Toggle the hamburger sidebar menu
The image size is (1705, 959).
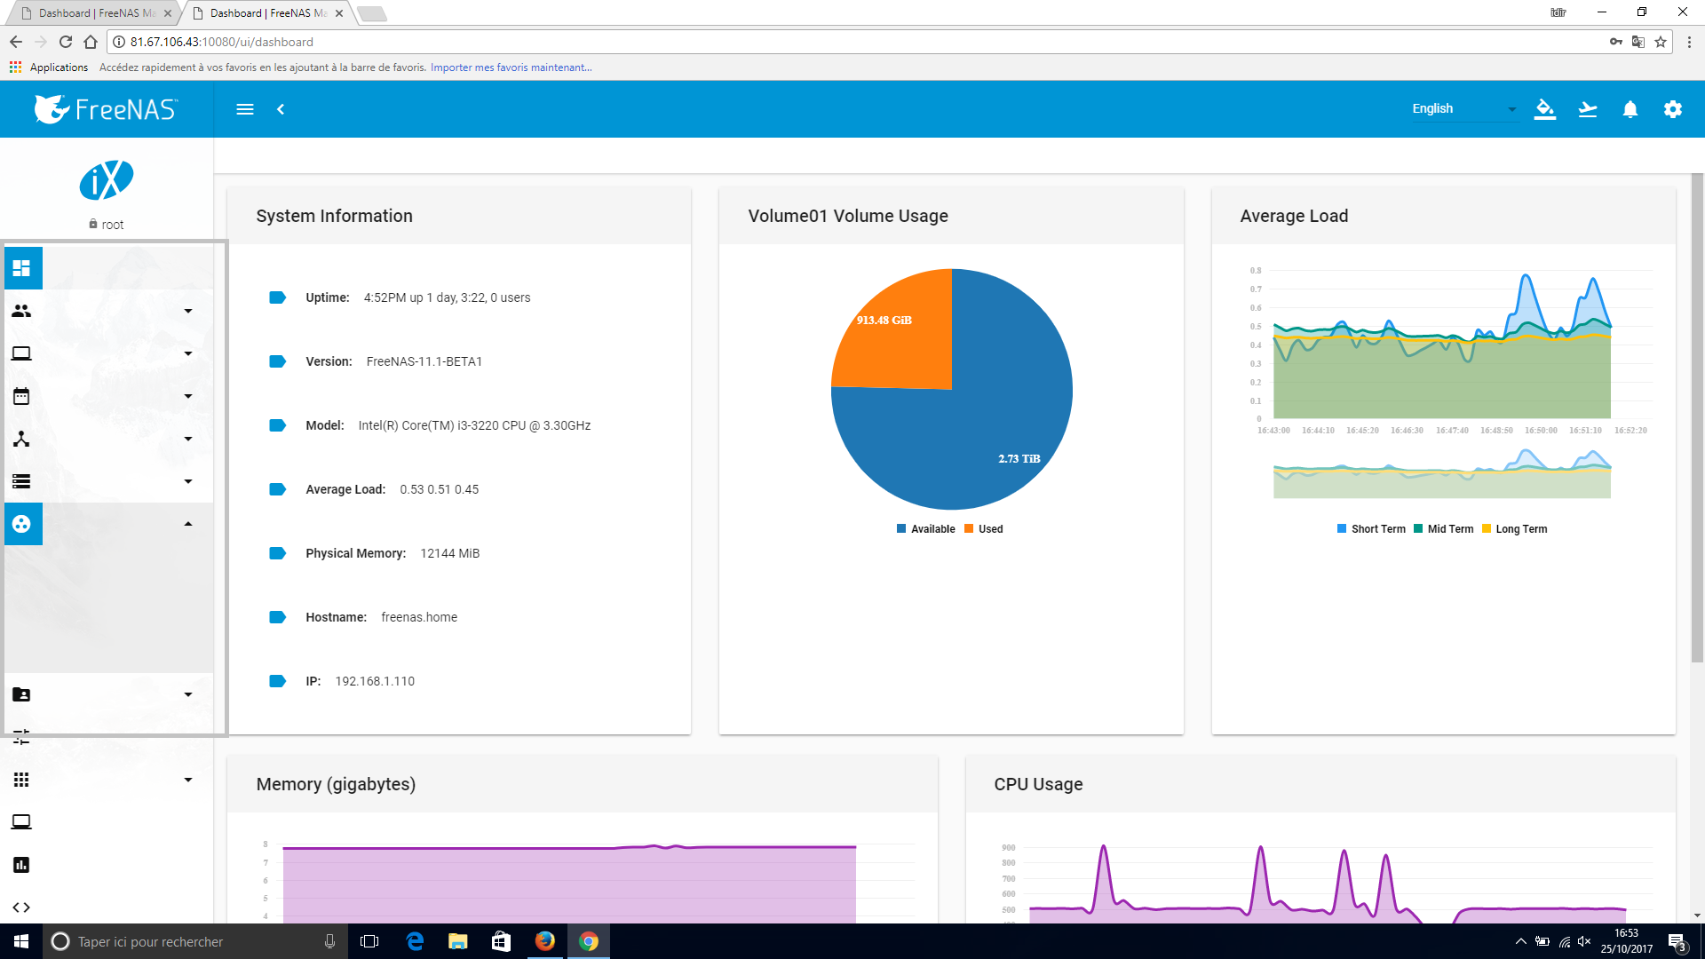click(245, 109)
